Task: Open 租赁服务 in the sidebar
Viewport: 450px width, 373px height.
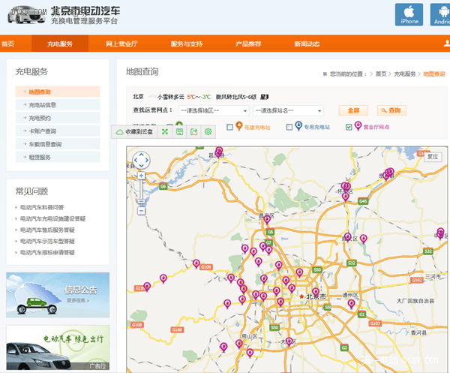Action: (58, 158)
